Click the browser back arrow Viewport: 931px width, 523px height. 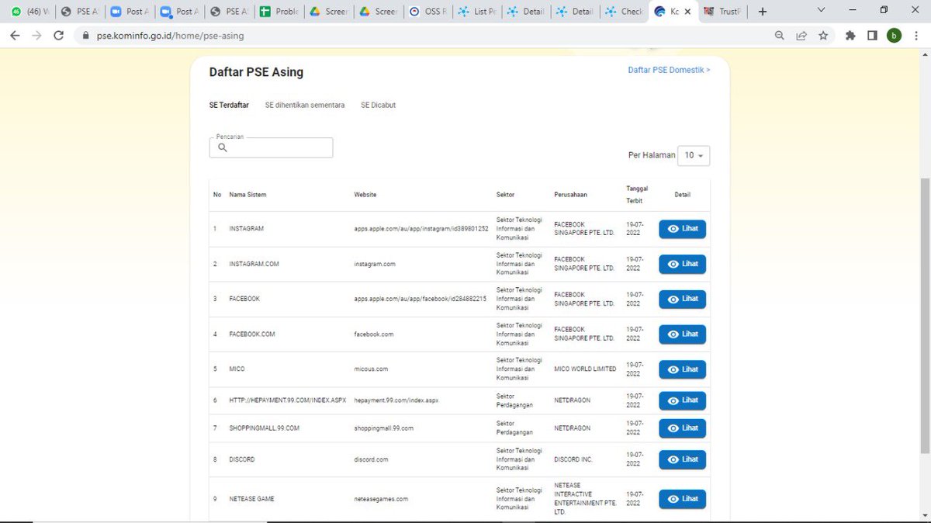(x=14, y=36)
